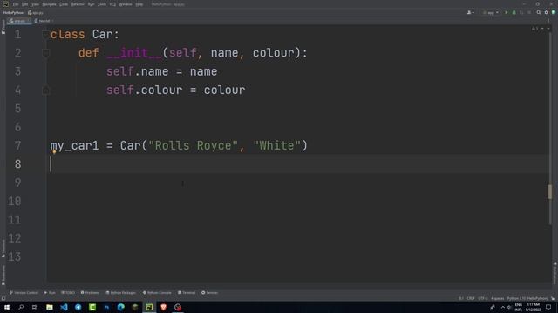Click the line 5 gutter number
Image resolution: width=558 pixels, height=313 pixels.
pos(17,108)
